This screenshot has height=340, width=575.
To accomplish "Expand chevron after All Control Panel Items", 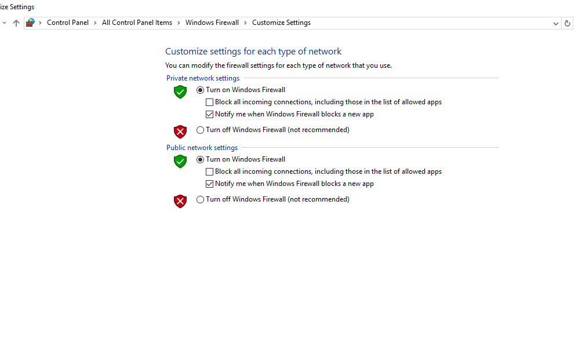I will 179,23.
